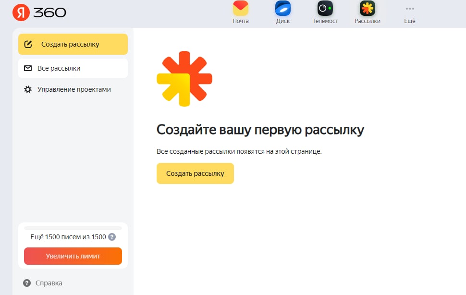Click the Yandex 360 logo
The width and height of the screenshot is (466, 295).
[x=39, y=12]
